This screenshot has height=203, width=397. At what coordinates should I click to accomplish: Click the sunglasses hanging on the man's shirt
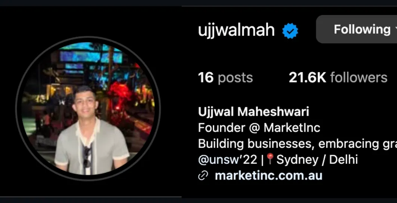pos(87,157)
